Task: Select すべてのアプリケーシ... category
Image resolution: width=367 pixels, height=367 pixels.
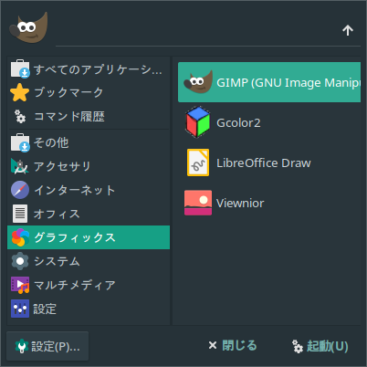Action: [x=89, y=68]
